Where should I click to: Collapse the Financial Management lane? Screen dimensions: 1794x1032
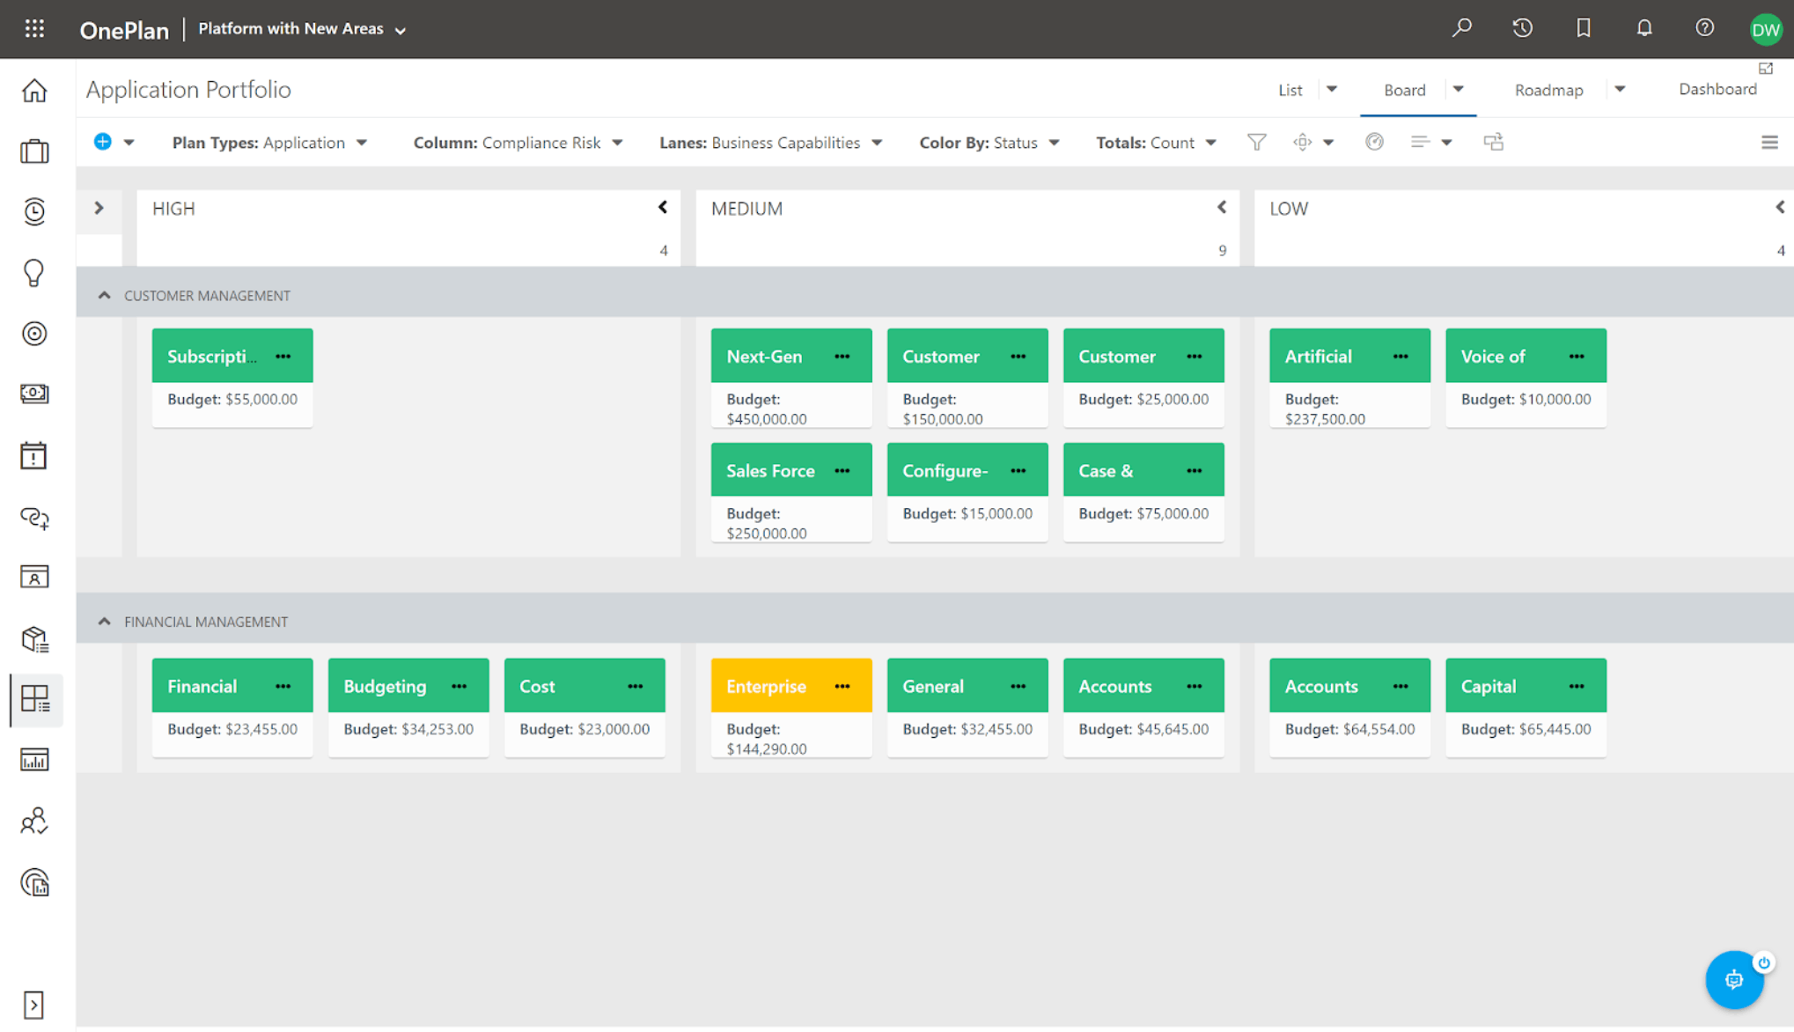pos(104,621)
